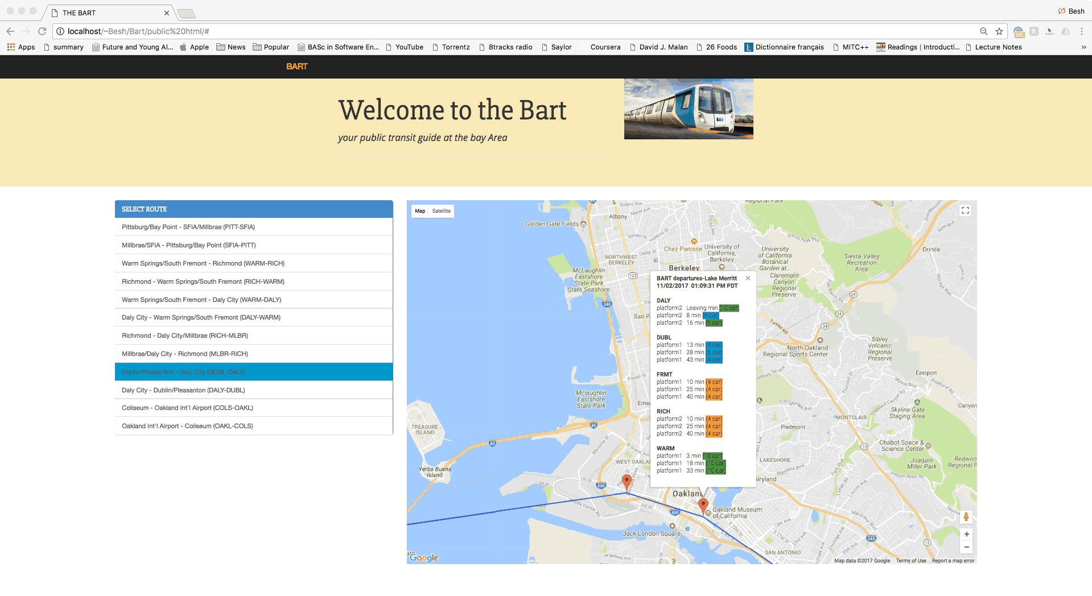Select Richmond - Daly City/Millbrae (RICH-MLBR)

point(254,336)
